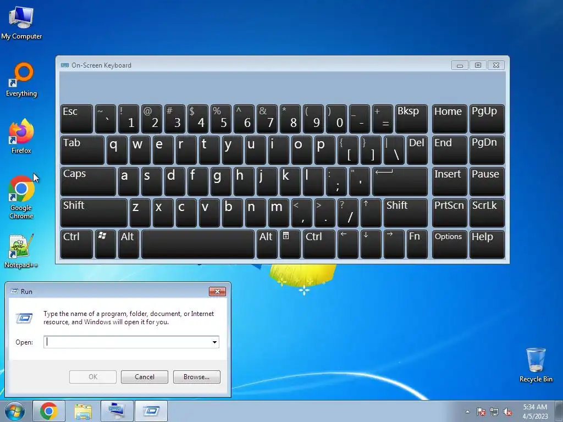
Task: Click the semicolon key
Action: pos(336,181)
